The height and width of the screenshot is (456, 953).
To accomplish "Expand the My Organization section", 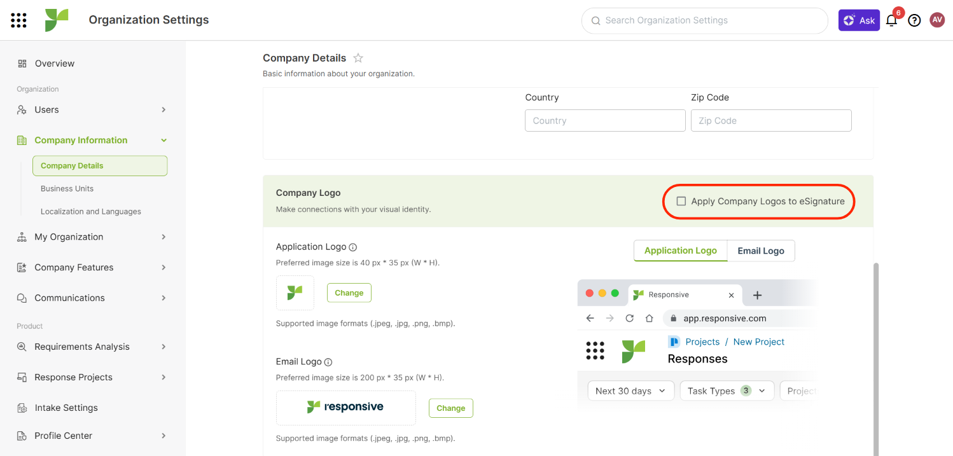I will click(163, 237).
